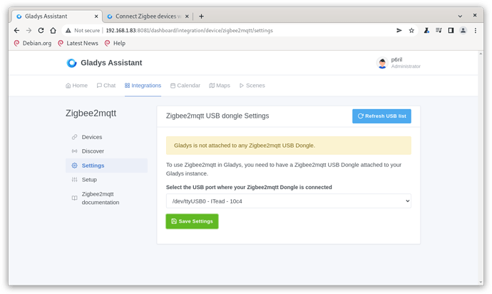The width and height of the screenshot is (492, 294).
Task: Open Discover in Zigbee2mqtt sidebar
Action: pyautogui.click(x=106, y=151)
